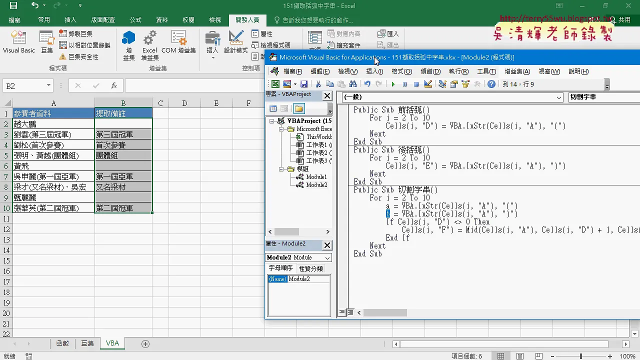Undo in VBA toolbar
The height and width of the screenshot is (360, 640).
pos(367,84)
